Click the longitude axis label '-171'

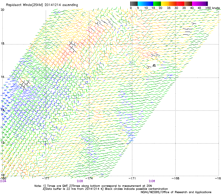pyautogui.click(x=132, y=178)
